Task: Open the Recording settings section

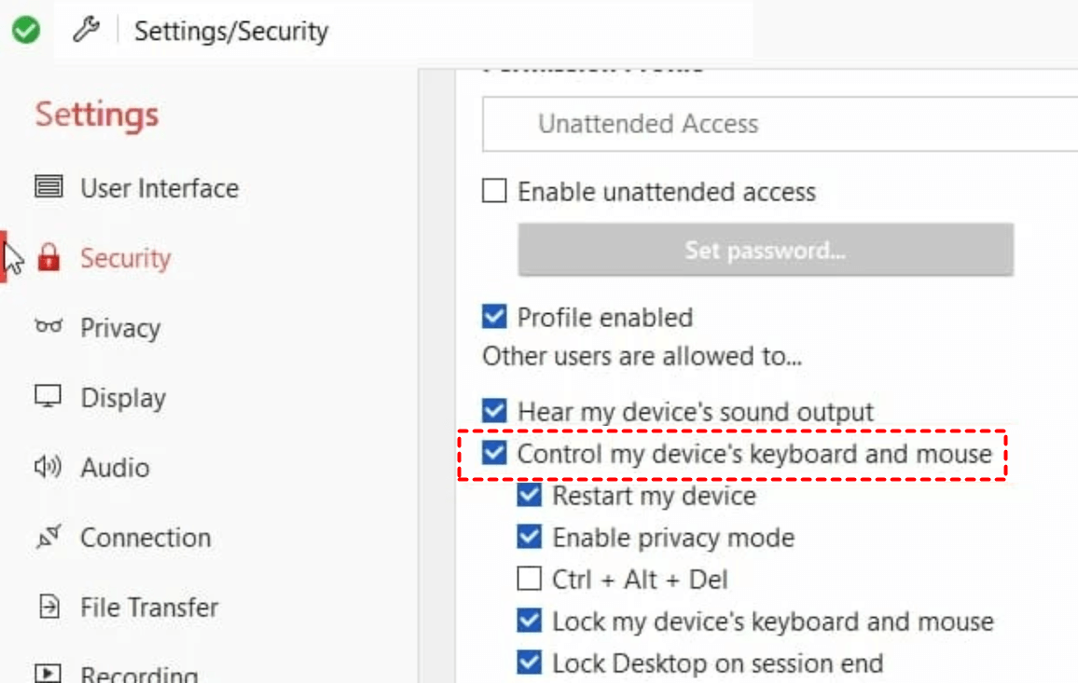Action: coord(138,674)
